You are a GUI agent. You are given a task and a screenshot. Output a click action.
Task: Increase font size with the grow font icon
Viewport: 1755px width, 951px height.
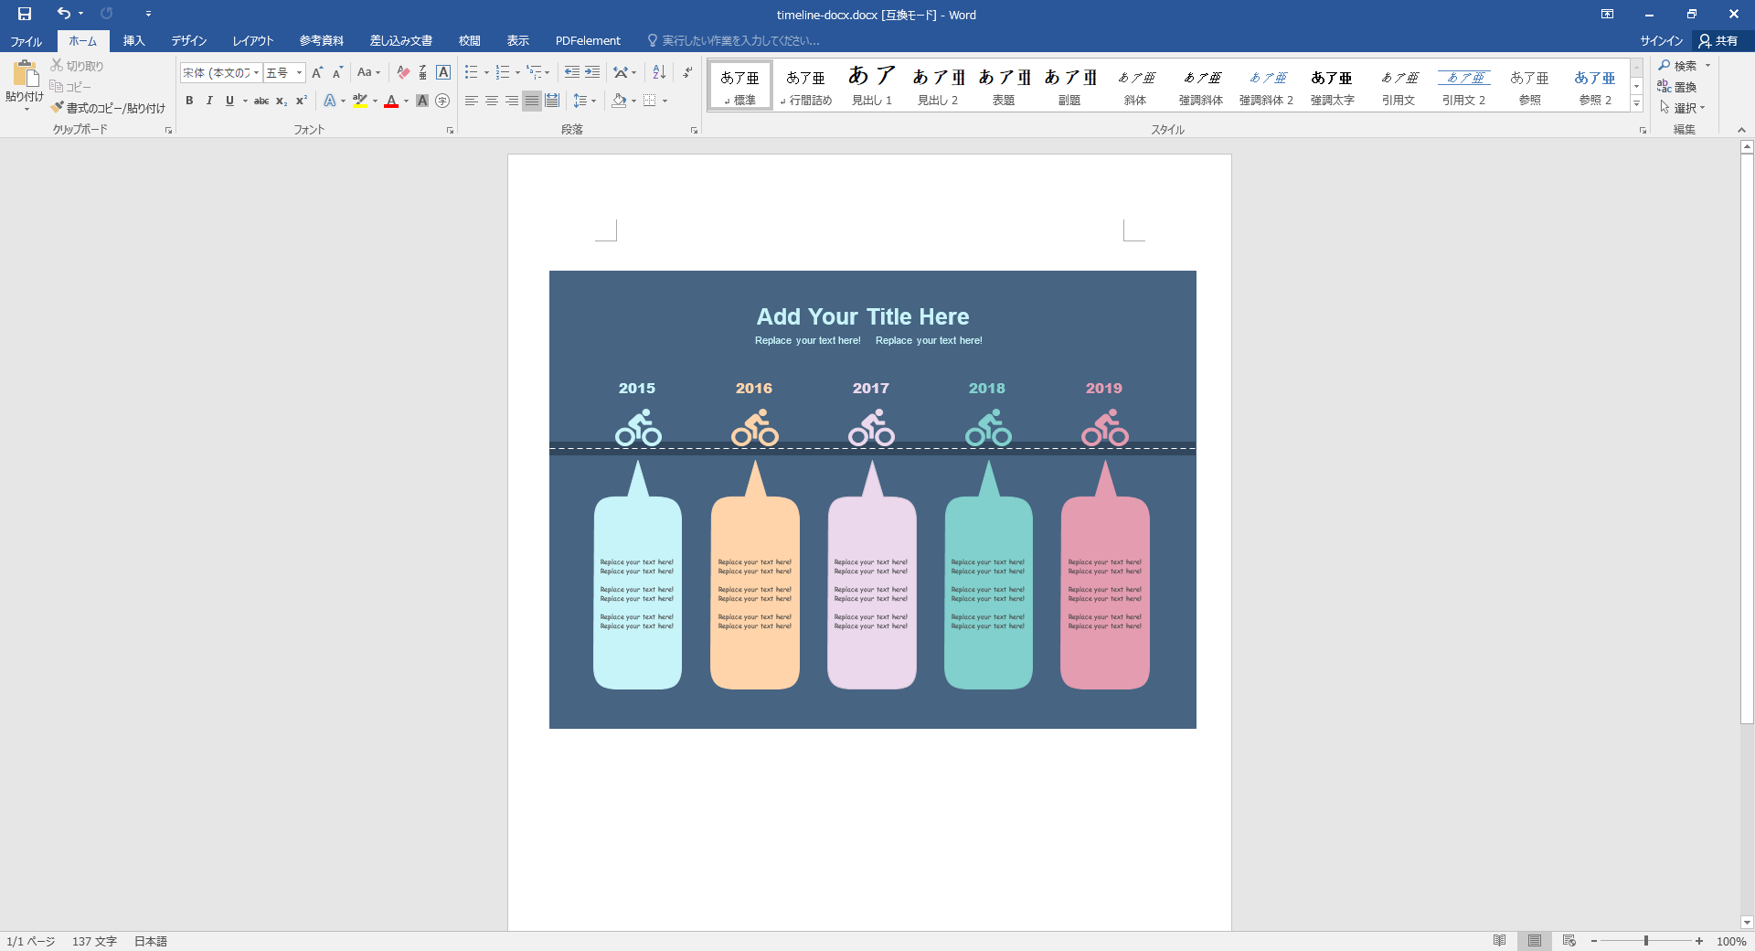point(317,72)
